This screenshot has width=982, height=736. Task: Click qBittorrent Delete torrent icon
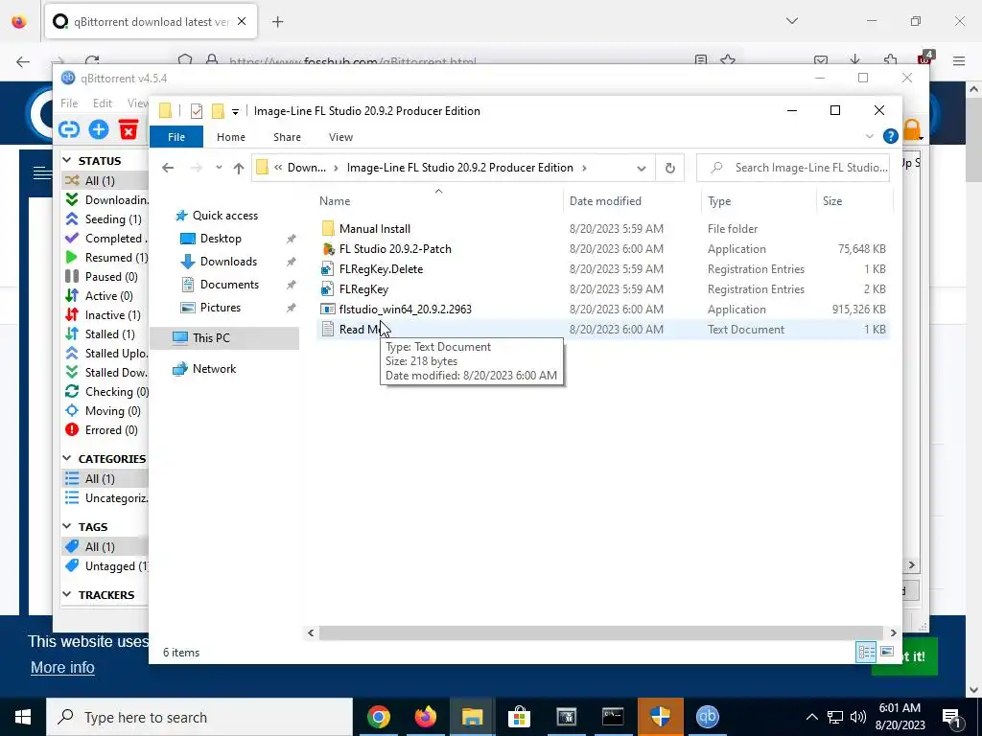point(129,129)
